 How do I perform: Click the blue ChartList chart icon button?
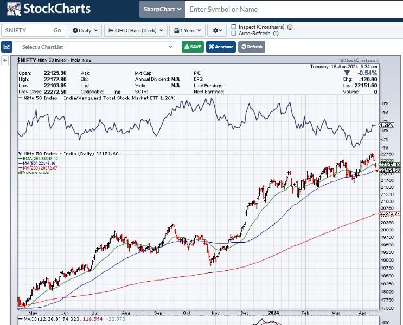7,47
